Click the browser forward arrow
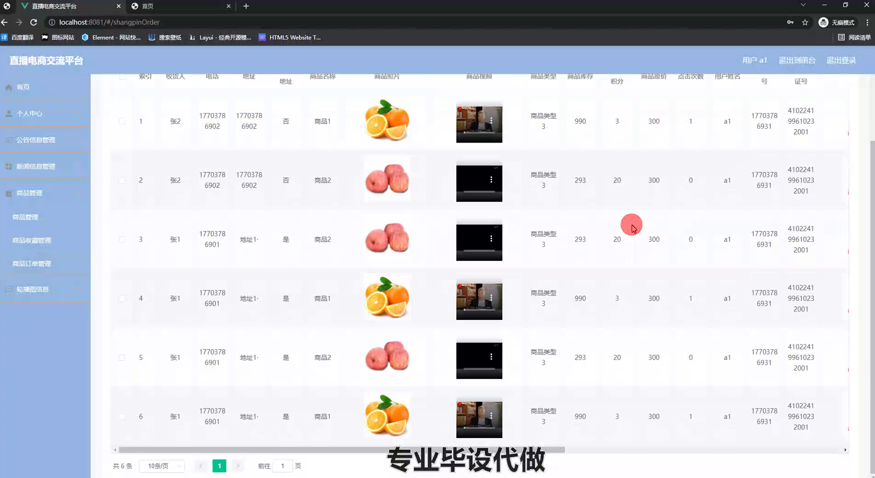This screenshot has width=875, height=478. 19,22
